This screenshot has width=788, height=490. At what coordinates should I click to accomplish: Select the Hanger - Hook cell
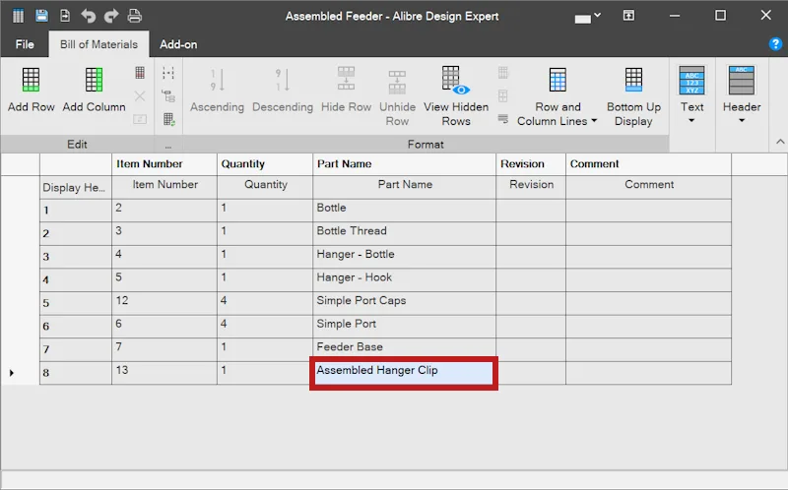tap(404, 280)
